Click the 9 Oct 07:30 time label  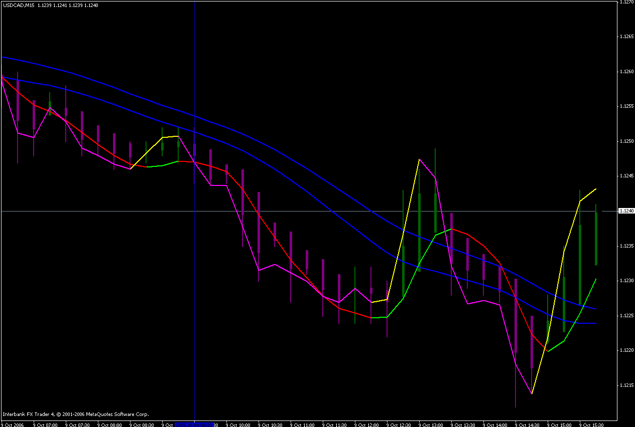(x=78, y=424)
